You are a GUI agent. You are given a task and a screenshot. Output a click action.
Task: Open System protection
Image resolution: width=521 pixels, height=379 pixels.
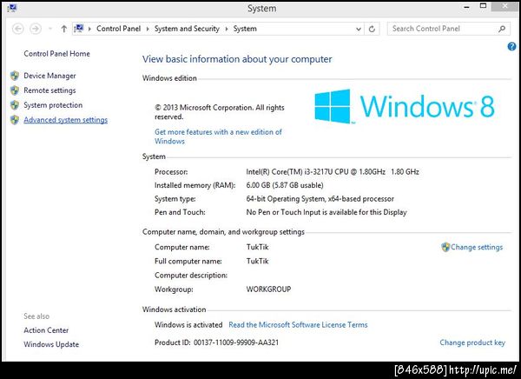click(53, 105)
